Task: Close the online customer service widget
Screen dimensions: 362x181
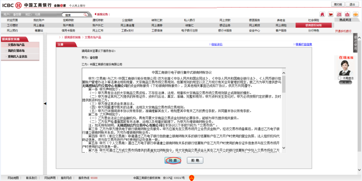Action: pos(346,83)
